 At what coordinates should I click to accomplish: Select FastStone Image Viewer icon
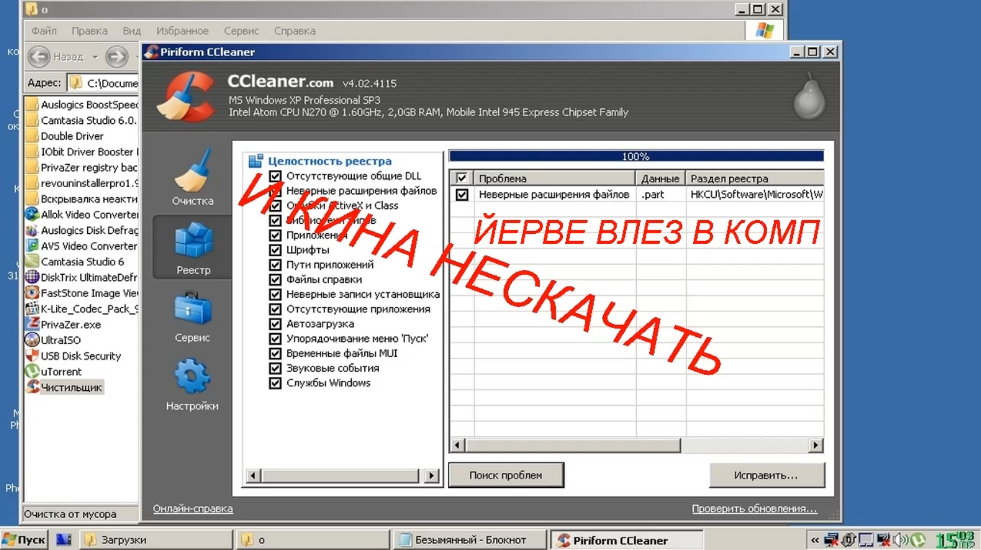pos(32,292)
